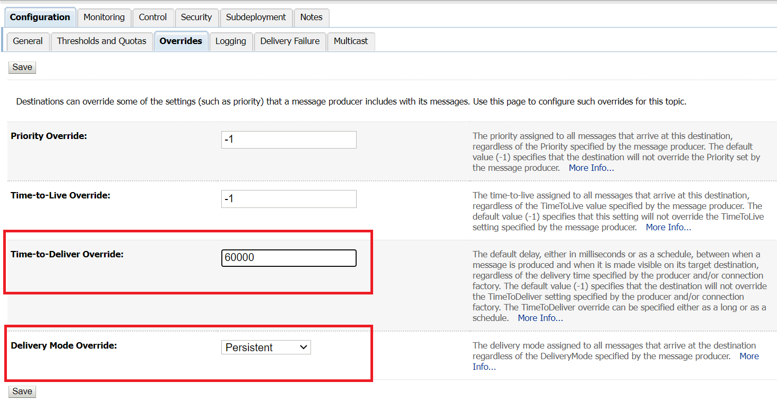
Task: Expand the Delivery Mode Override dropdown
Action: (x=266, y=348)
